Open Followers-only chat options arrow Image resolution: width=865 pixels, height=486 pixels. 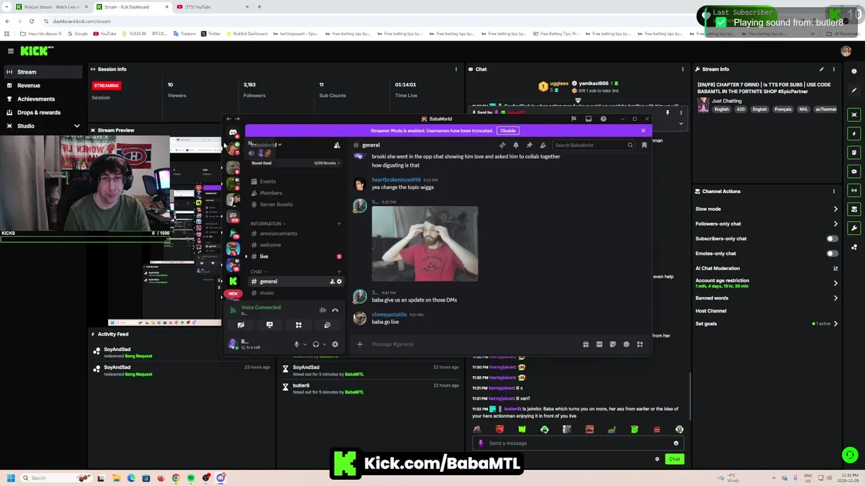point(835,224)
